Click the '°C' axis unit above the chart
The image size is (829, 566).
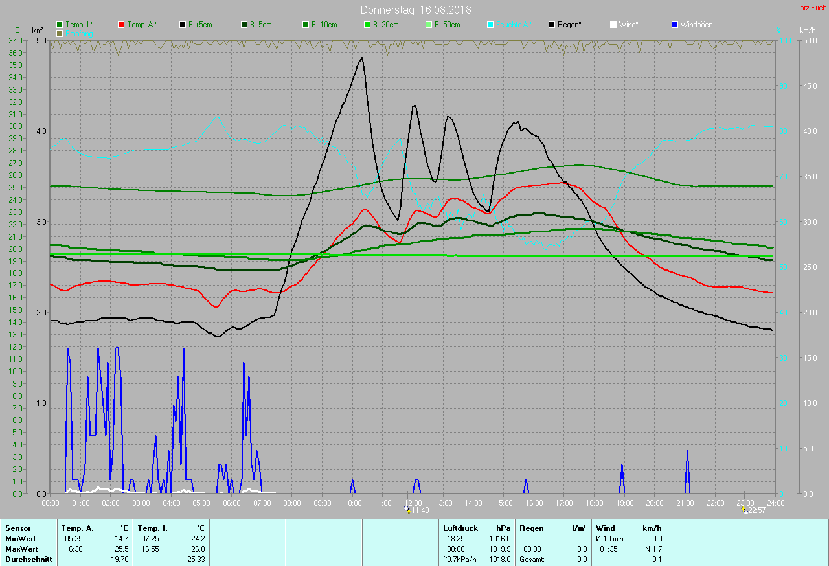17,30
